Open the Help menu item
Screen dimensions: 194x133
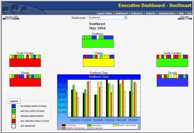(181, 13)
